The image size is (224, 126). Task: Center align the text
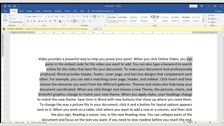[x=71, y=21]
